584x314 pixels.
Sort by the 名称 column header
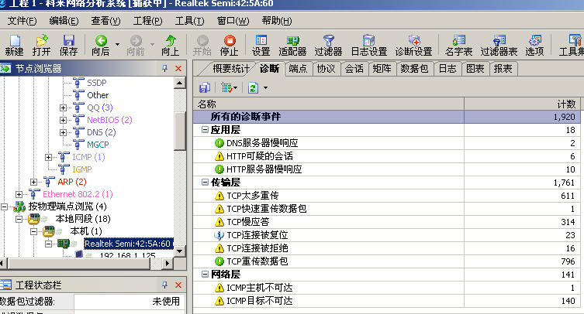[x=329, y=104]
